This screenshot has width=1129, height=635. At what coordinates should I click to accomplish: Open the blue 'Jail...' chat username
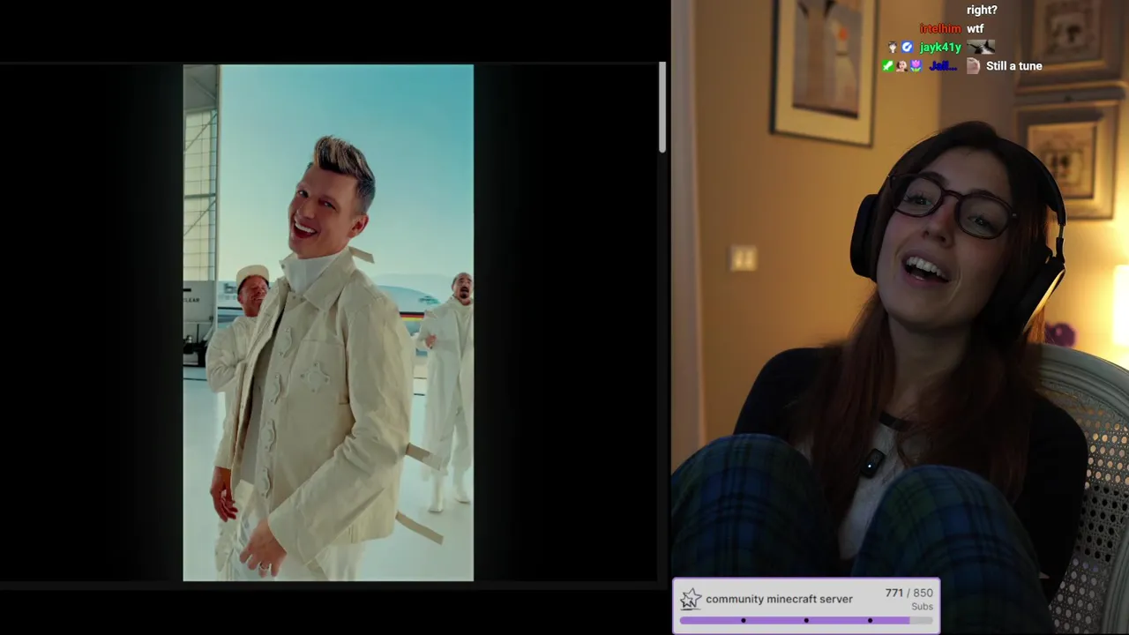point(943,66)
